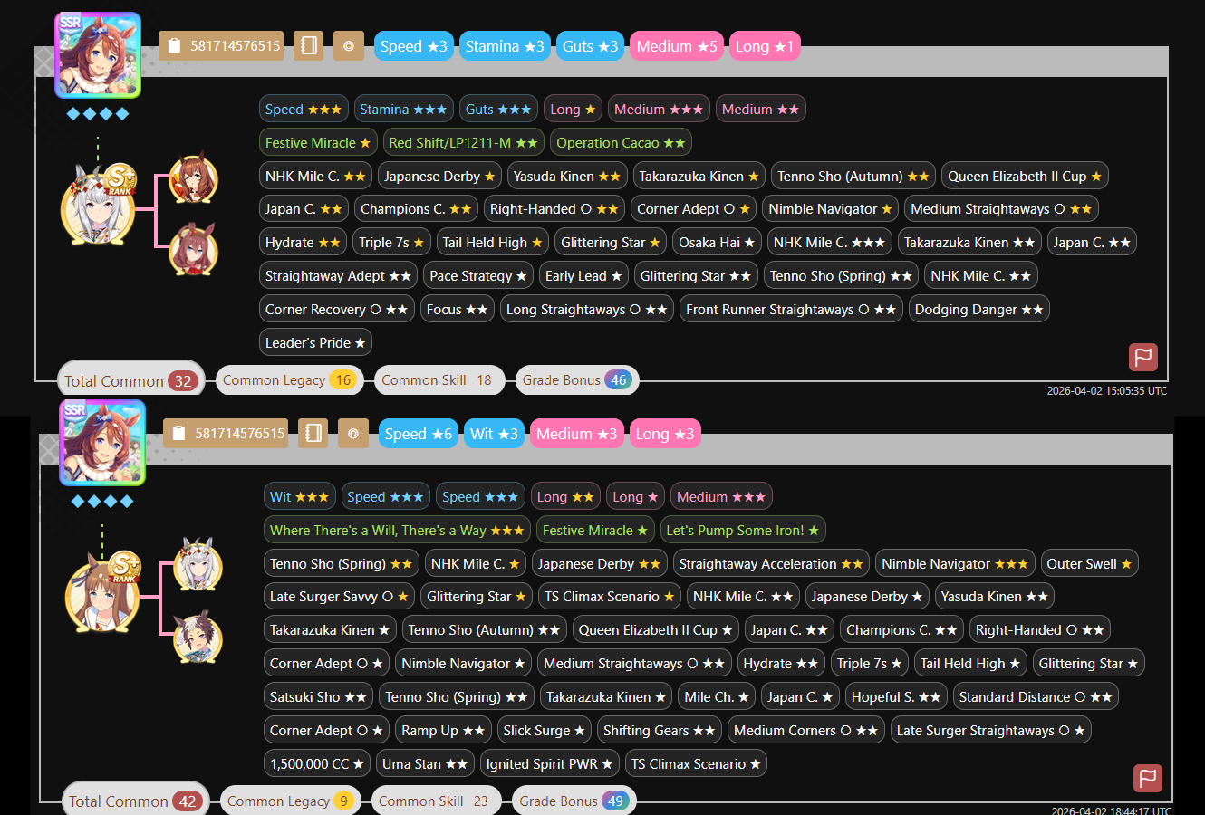Click the Ramp Up chip
1205x815 pixels.
443,730
